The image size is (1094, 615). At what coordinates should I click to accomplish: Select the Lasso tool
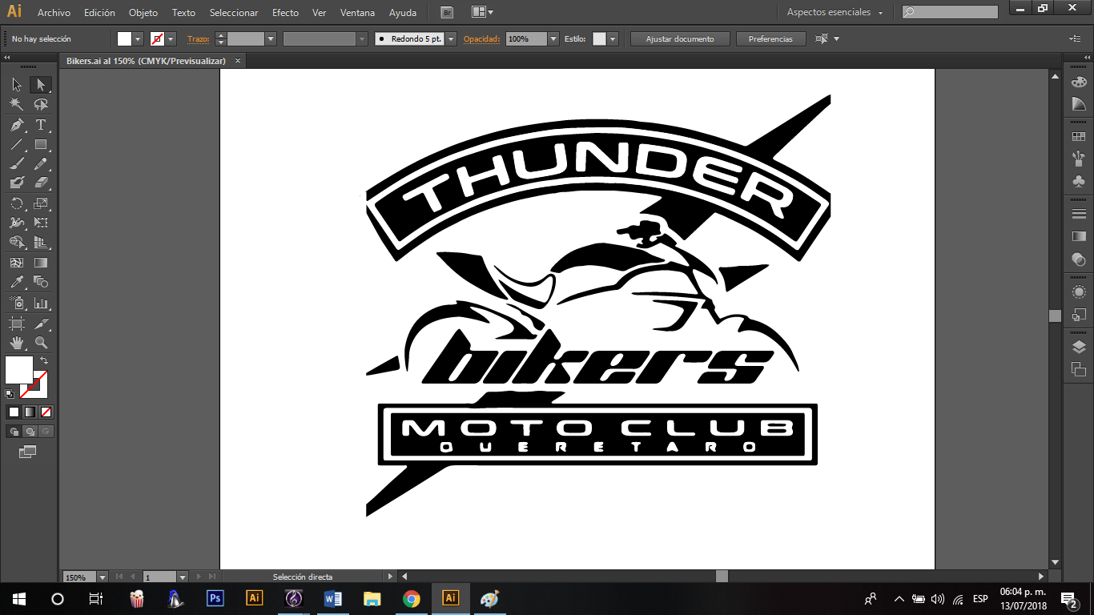point(41,105)
